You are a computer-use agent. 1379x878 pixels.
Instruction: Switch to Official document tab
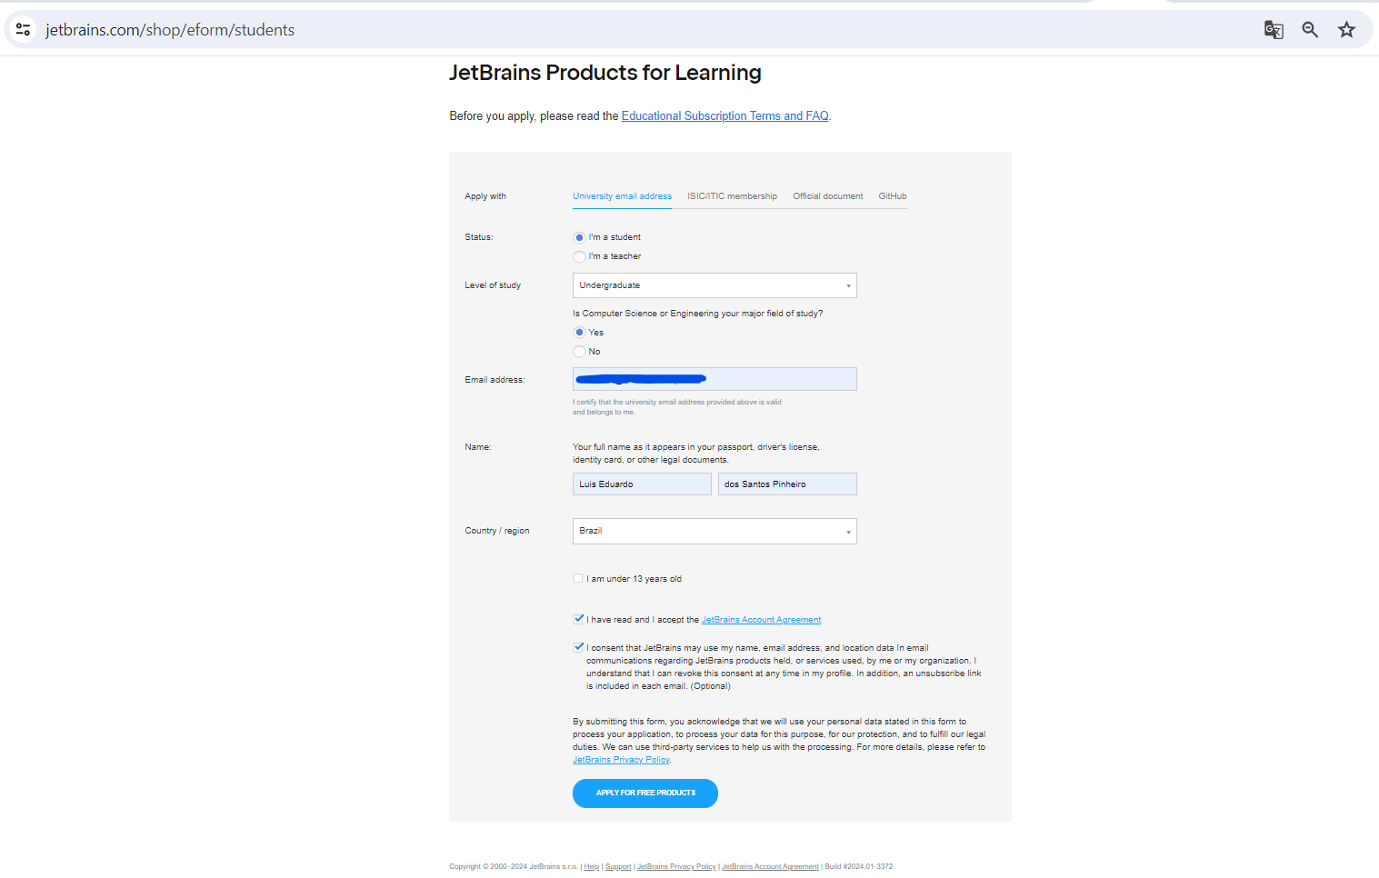click(x=827, y=196)
